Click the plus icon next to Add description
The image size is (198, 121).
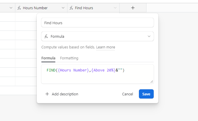point(47,94)
